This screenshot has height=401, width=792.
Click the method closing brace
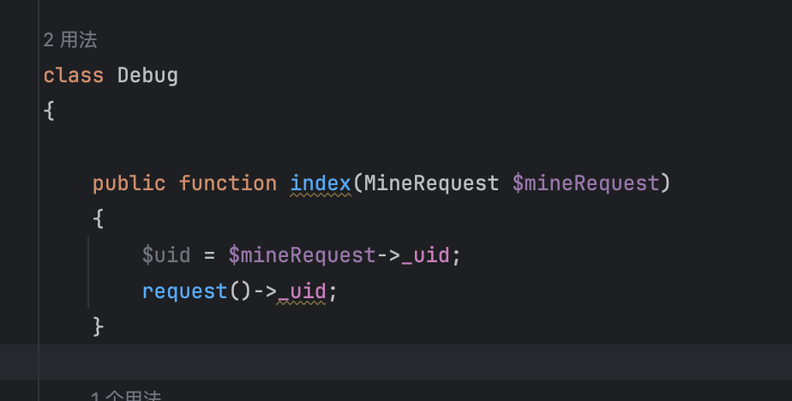coord(99,326)
